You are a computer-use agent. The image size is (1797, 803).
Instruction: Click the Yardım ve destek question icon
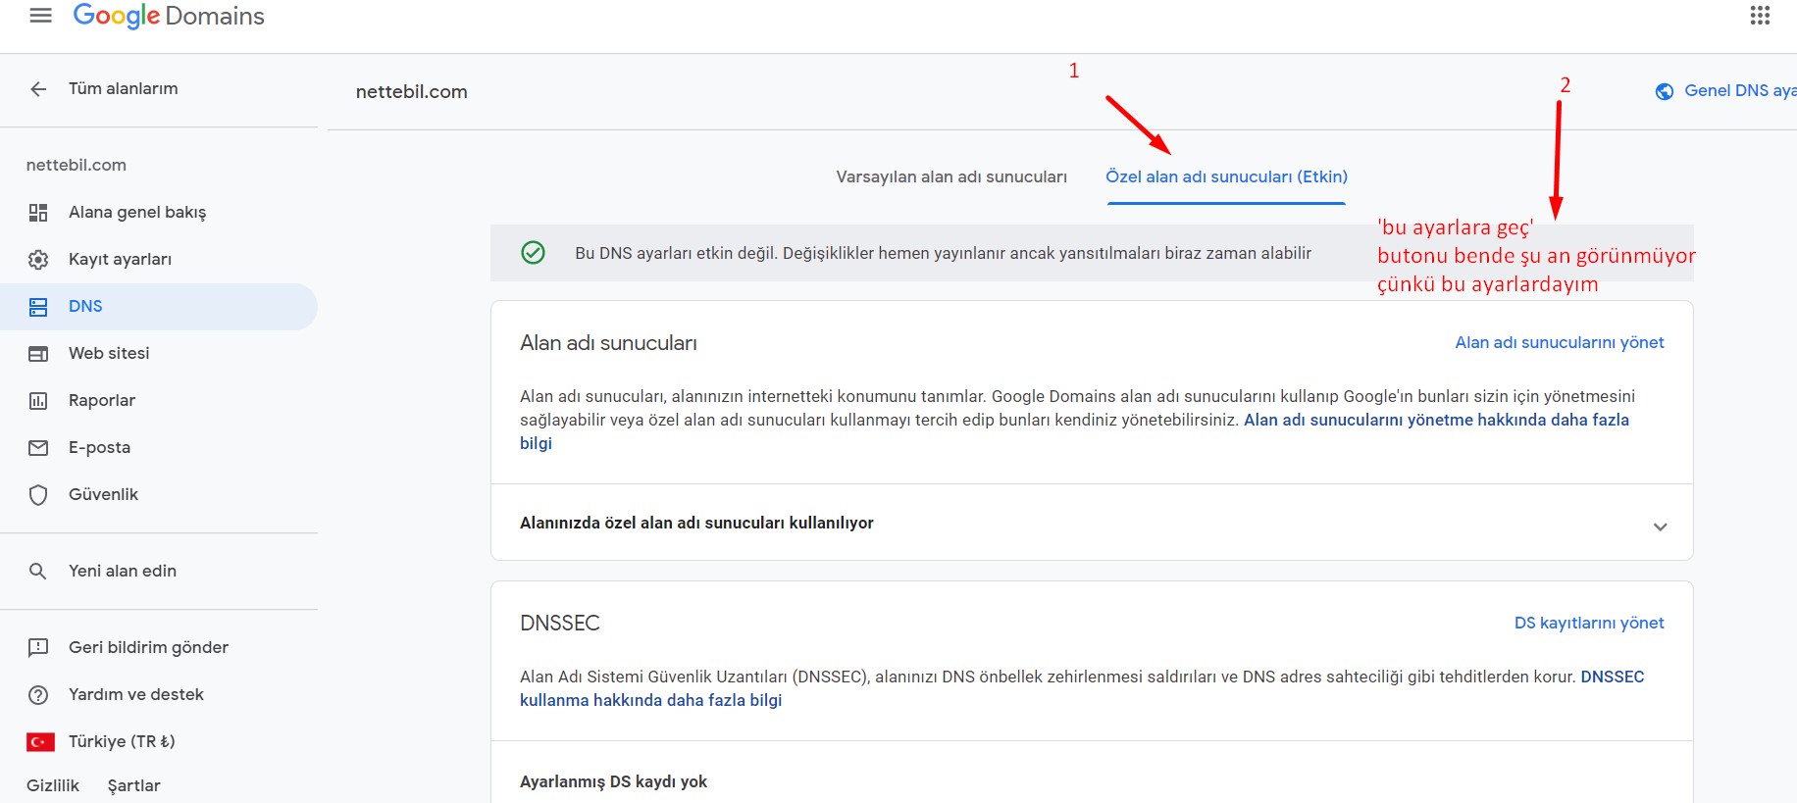coord(38,695)
